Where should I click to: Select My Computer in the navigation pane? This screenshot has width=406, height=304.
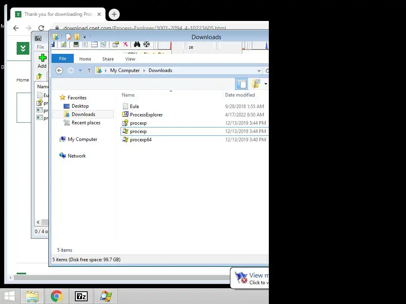82,139
